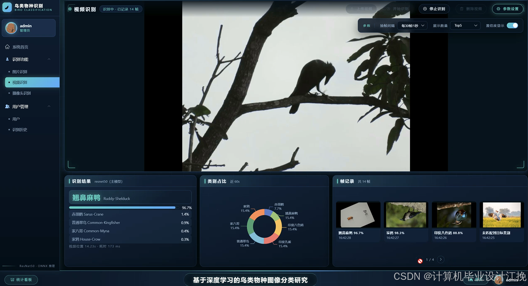
Task: Toggle the 置信度显示 switch
Action: pyautogui.click(x=512, y=25)
